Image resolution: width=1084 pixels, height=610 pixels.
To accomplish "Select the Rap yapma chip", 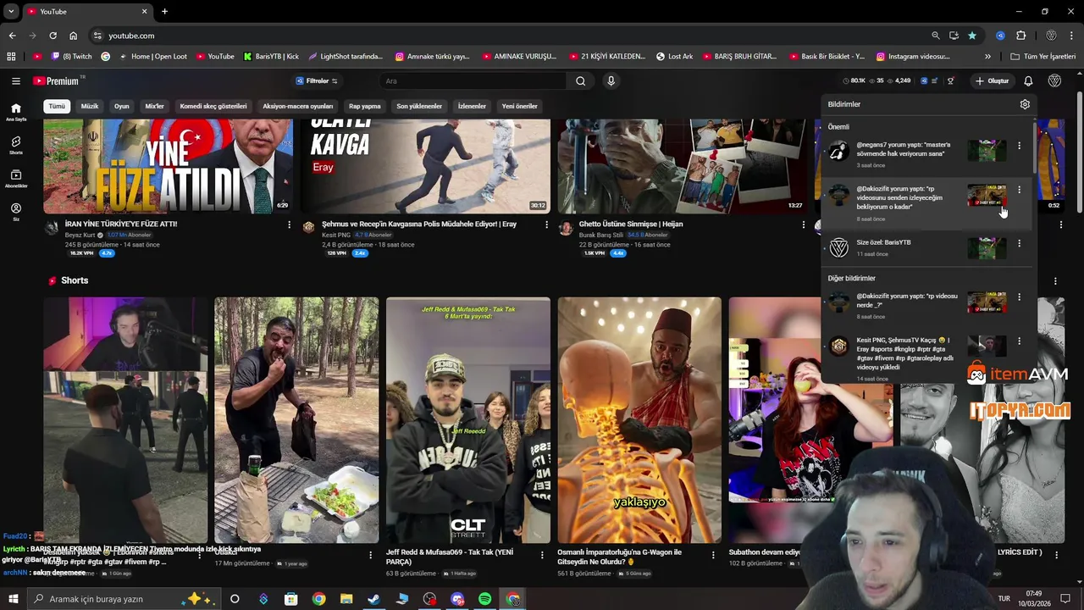I will [x=364, y=107].
